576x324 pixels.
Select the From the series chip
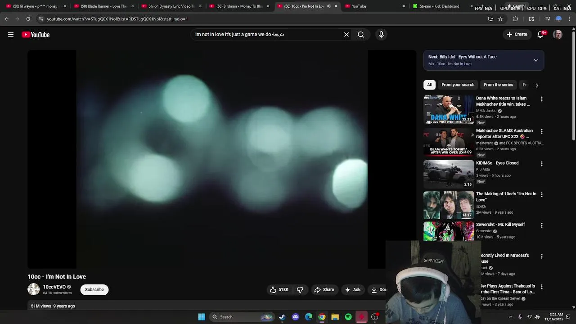click(x=498, y=85)
